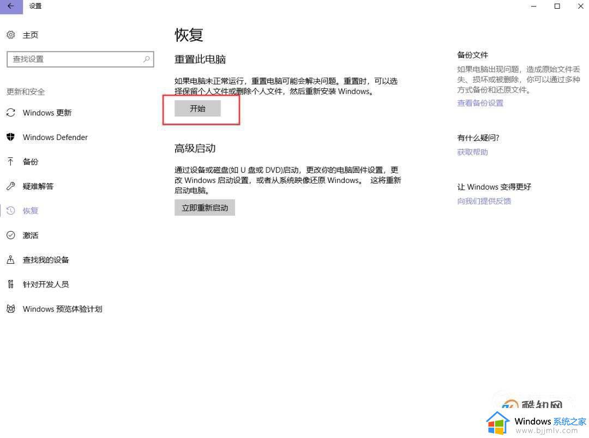
Task: Click the 疑难解答 wrench icon
Action: 10,186
